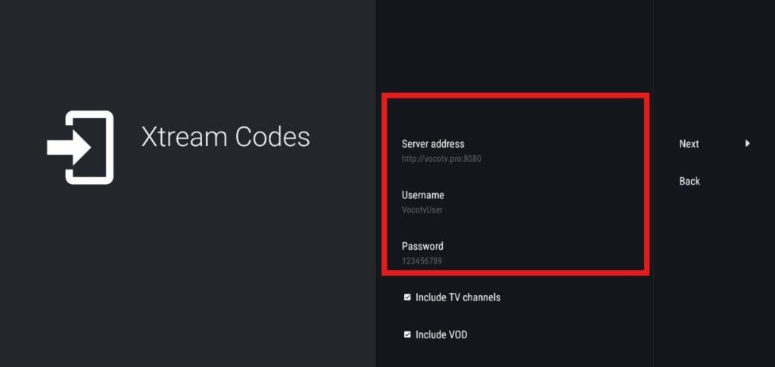Click the right-pointing triangle beside Next
This screenshot has height=367, width=775.
point(748,143)
